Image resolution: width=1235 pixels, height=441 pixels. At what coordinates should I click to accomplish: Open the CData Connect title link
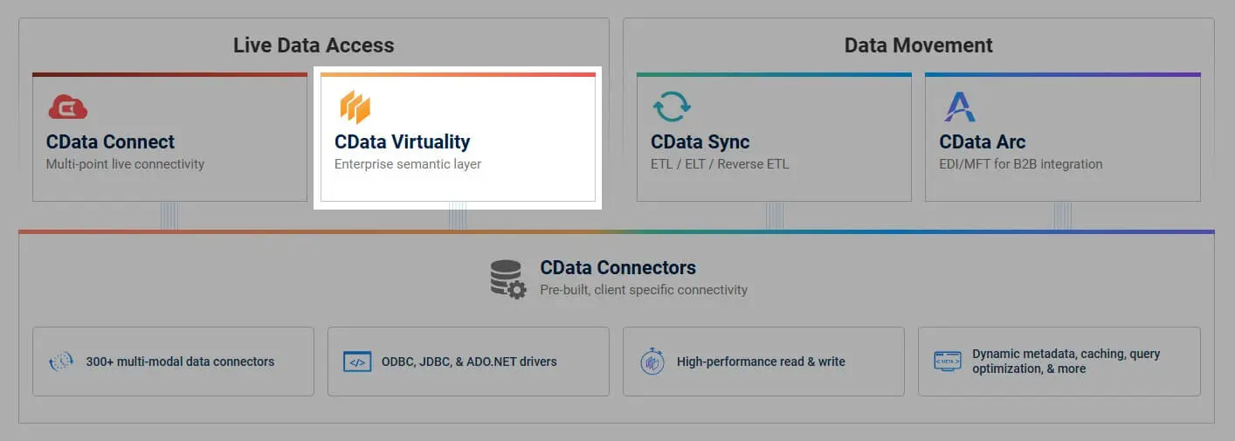(x=110, y=141)
